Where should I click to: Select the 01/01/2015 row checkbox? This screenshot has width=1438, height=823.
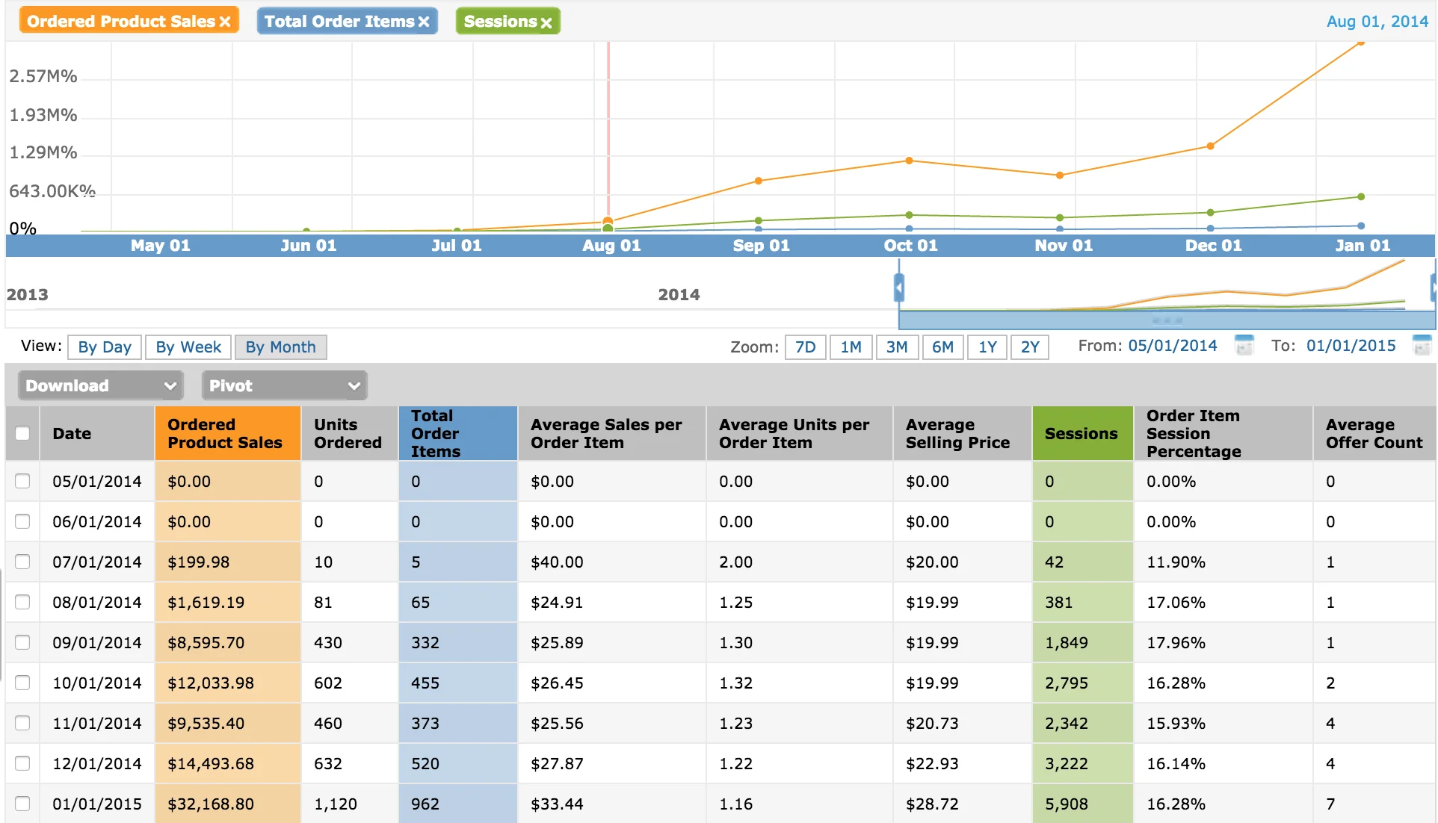click(x=22, y=804)
